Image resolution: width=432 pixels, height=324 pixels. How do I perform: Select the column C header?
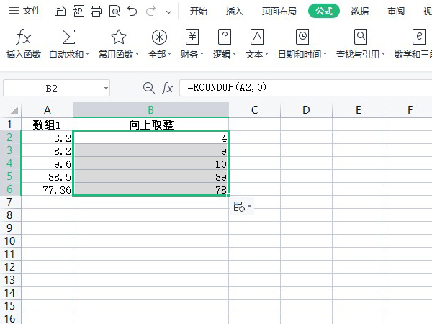(254, 109)
